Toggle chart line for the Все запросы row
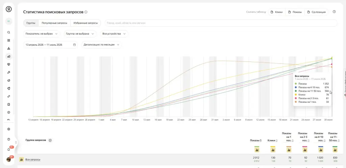346x168 pixels. [x=21, y=160]
